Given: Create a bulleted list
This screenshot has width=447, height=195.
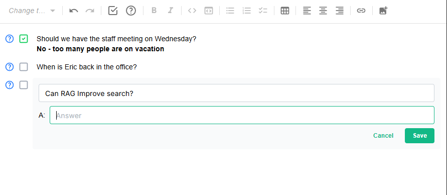Looking at the screenshot, I should pos(230,11).
